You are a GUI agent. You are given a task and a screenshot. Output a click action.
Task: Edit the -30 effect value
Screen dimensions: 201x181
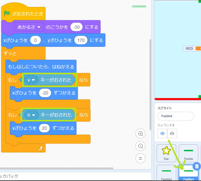click(x=76, y=27)
